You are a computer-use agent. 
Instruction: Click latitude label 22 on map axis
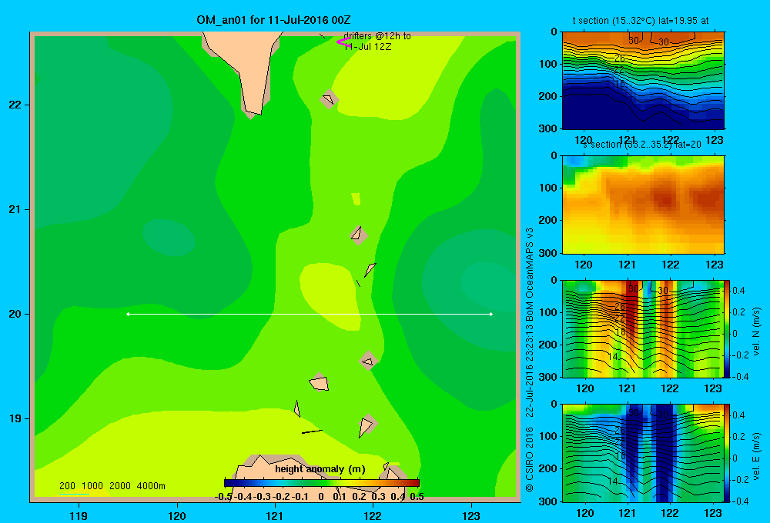pyautogui.click(x=15, y=105)
